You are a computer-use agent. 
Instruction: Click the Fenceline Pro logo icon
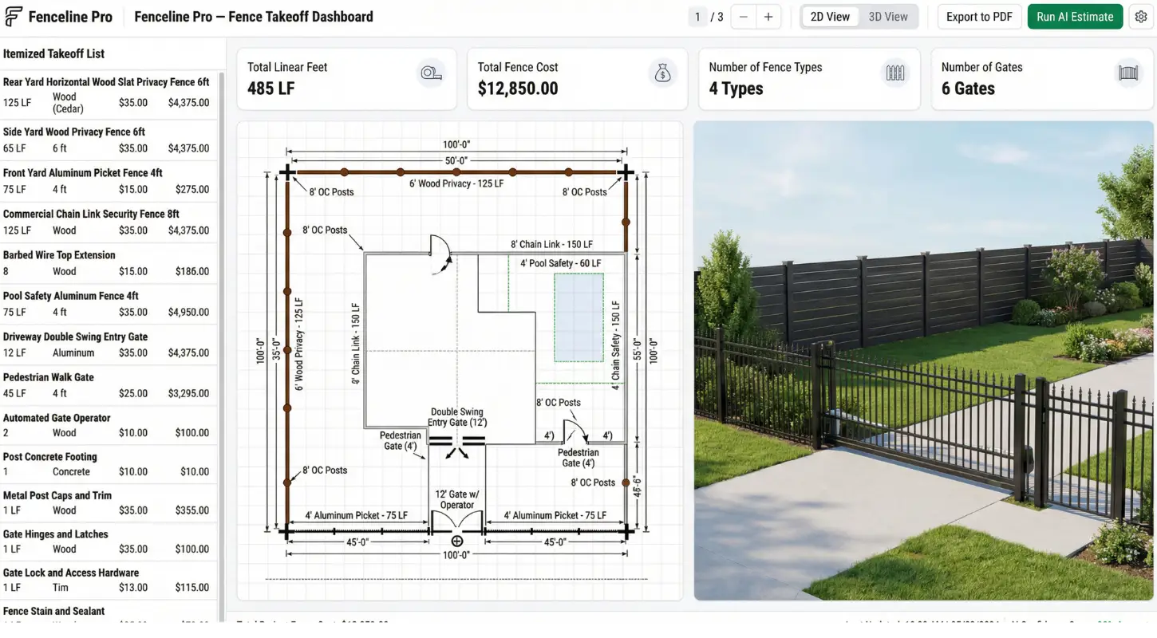[x=13, y=15]
